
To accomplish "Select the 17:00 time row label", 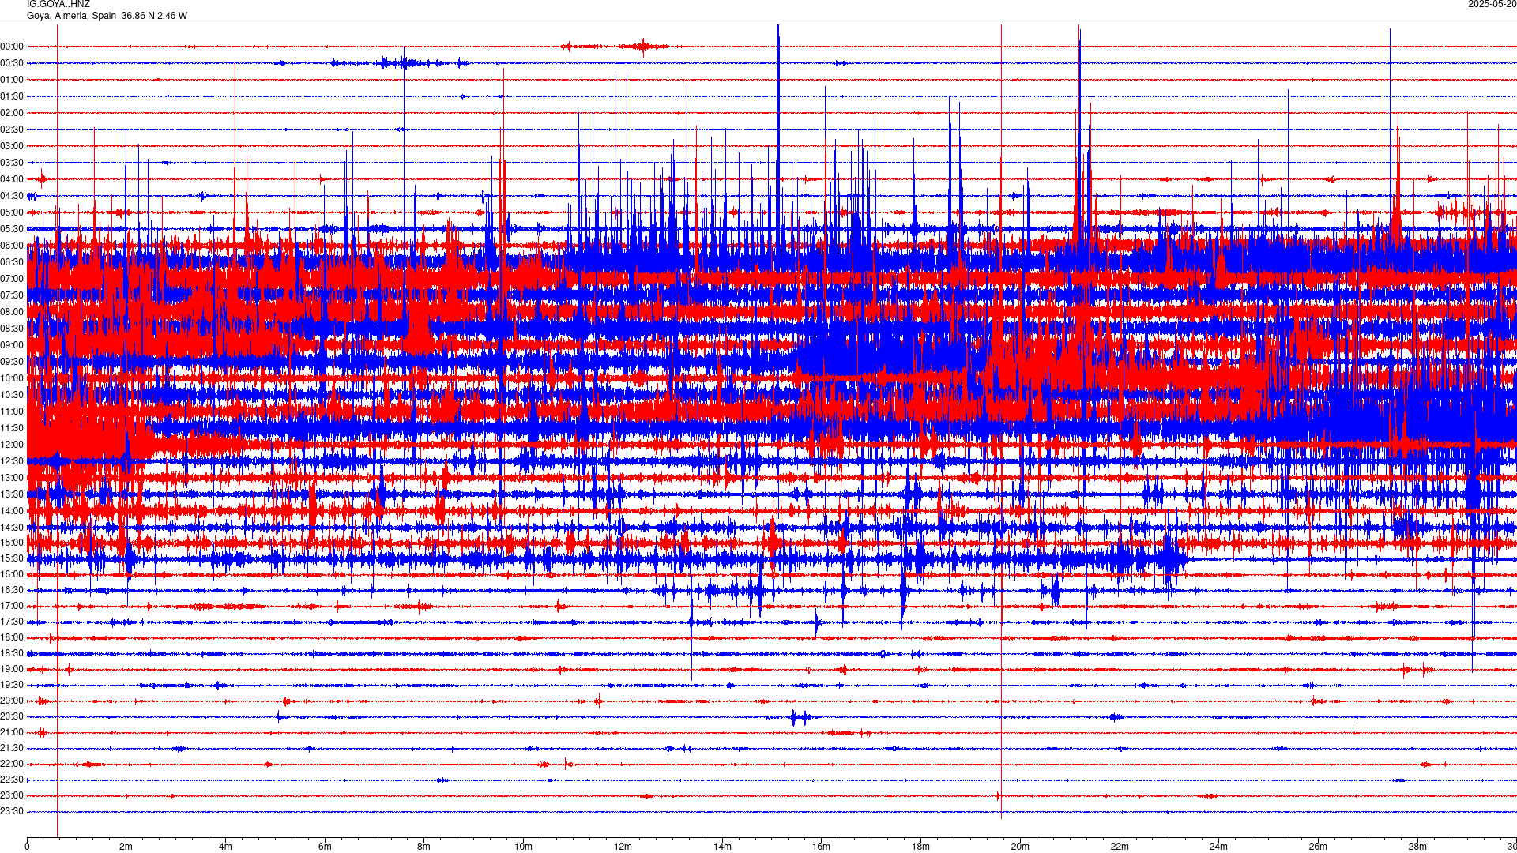I will coord(12,606).
